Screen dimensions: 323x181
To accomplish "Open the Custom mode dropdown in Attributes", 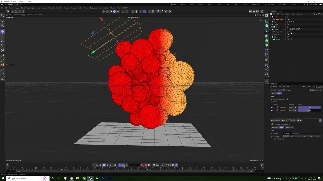I will pyautogui.click(x=316, y=90).
